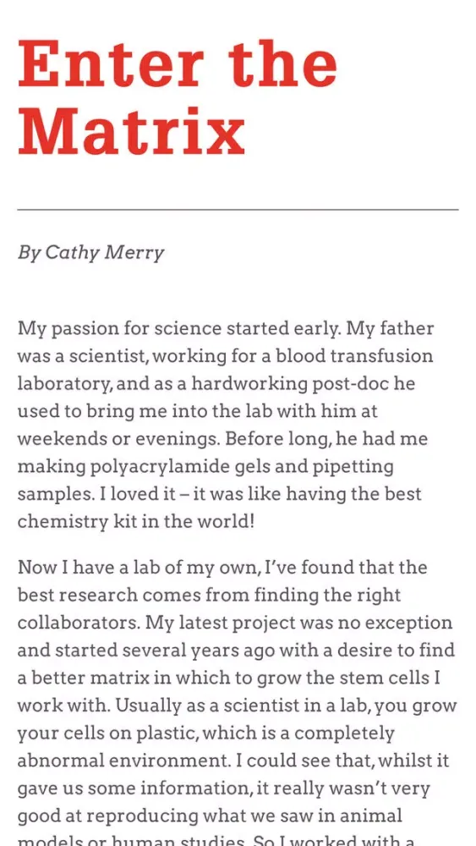The height and width of the screenshot is (846, 476).
Task: Tap the word "laboratory" in first paragraph
Action: pyautogui.click(x=65, y=383)
